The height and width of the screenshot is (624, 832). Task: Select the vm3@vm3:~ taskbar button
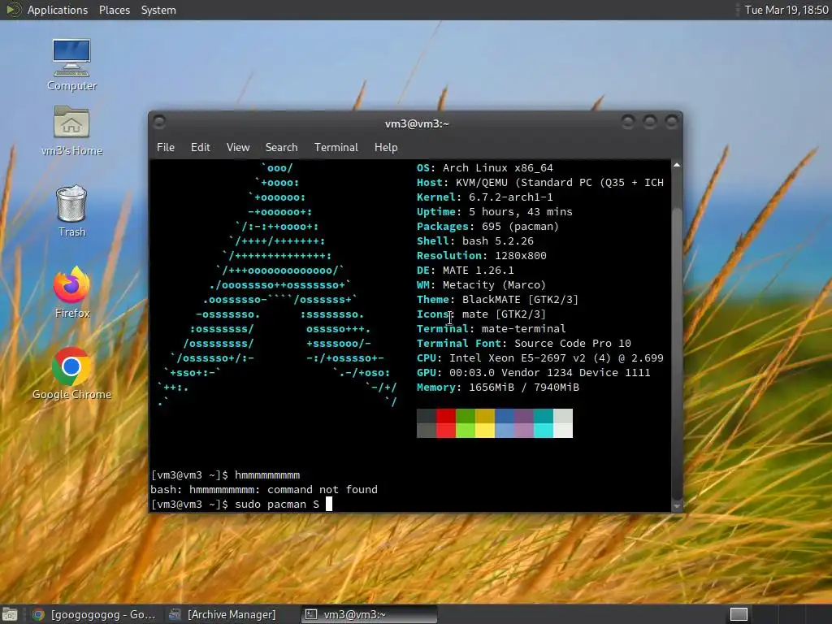(x=370, y=614)
